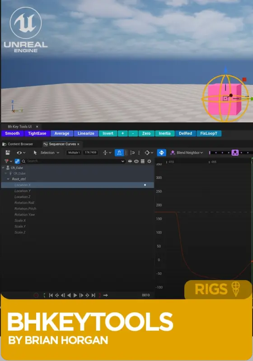Click the save curve icon in toolbar
This screenshot has width=253, height=361.
(x=8, y=153)
